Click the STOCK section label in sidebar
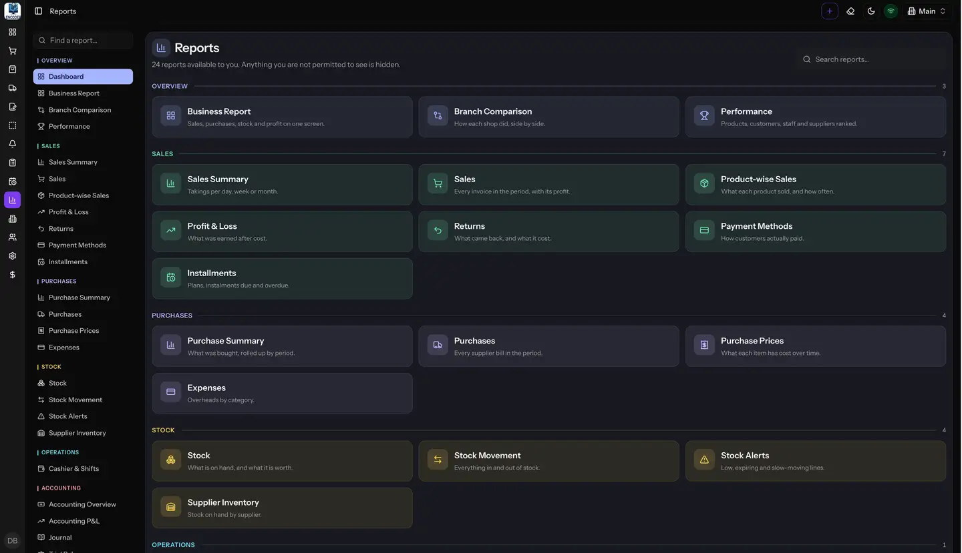 click(x=51, y=367)
